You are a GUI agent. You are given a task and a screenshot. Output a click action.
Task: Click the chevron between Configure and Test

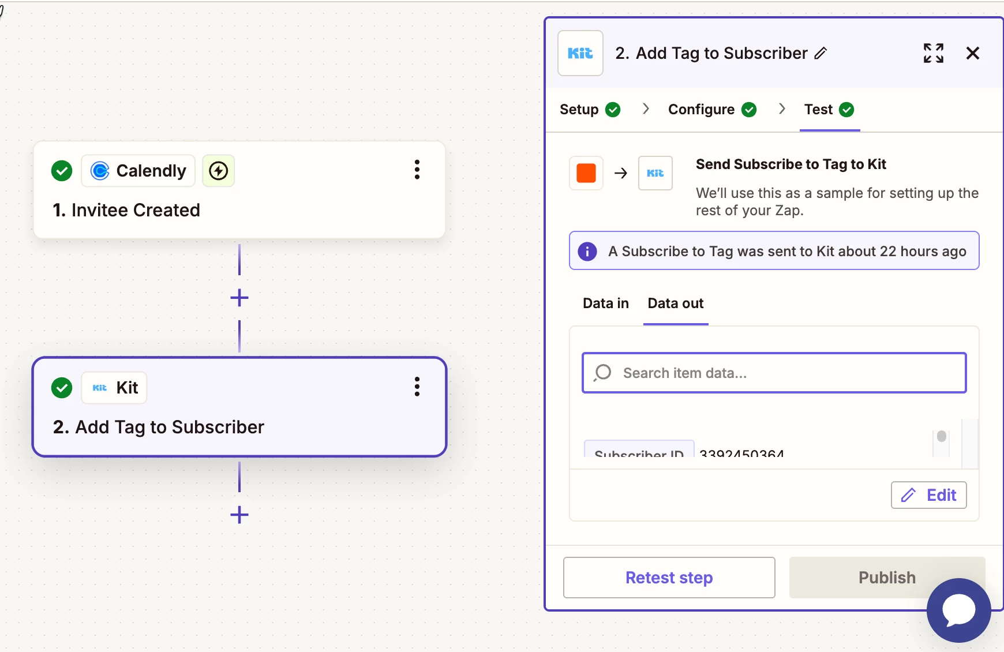[x=782, y=109]
